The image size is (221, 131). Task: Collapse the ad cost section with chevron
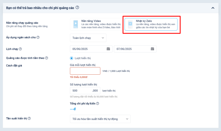pos(213,8)
